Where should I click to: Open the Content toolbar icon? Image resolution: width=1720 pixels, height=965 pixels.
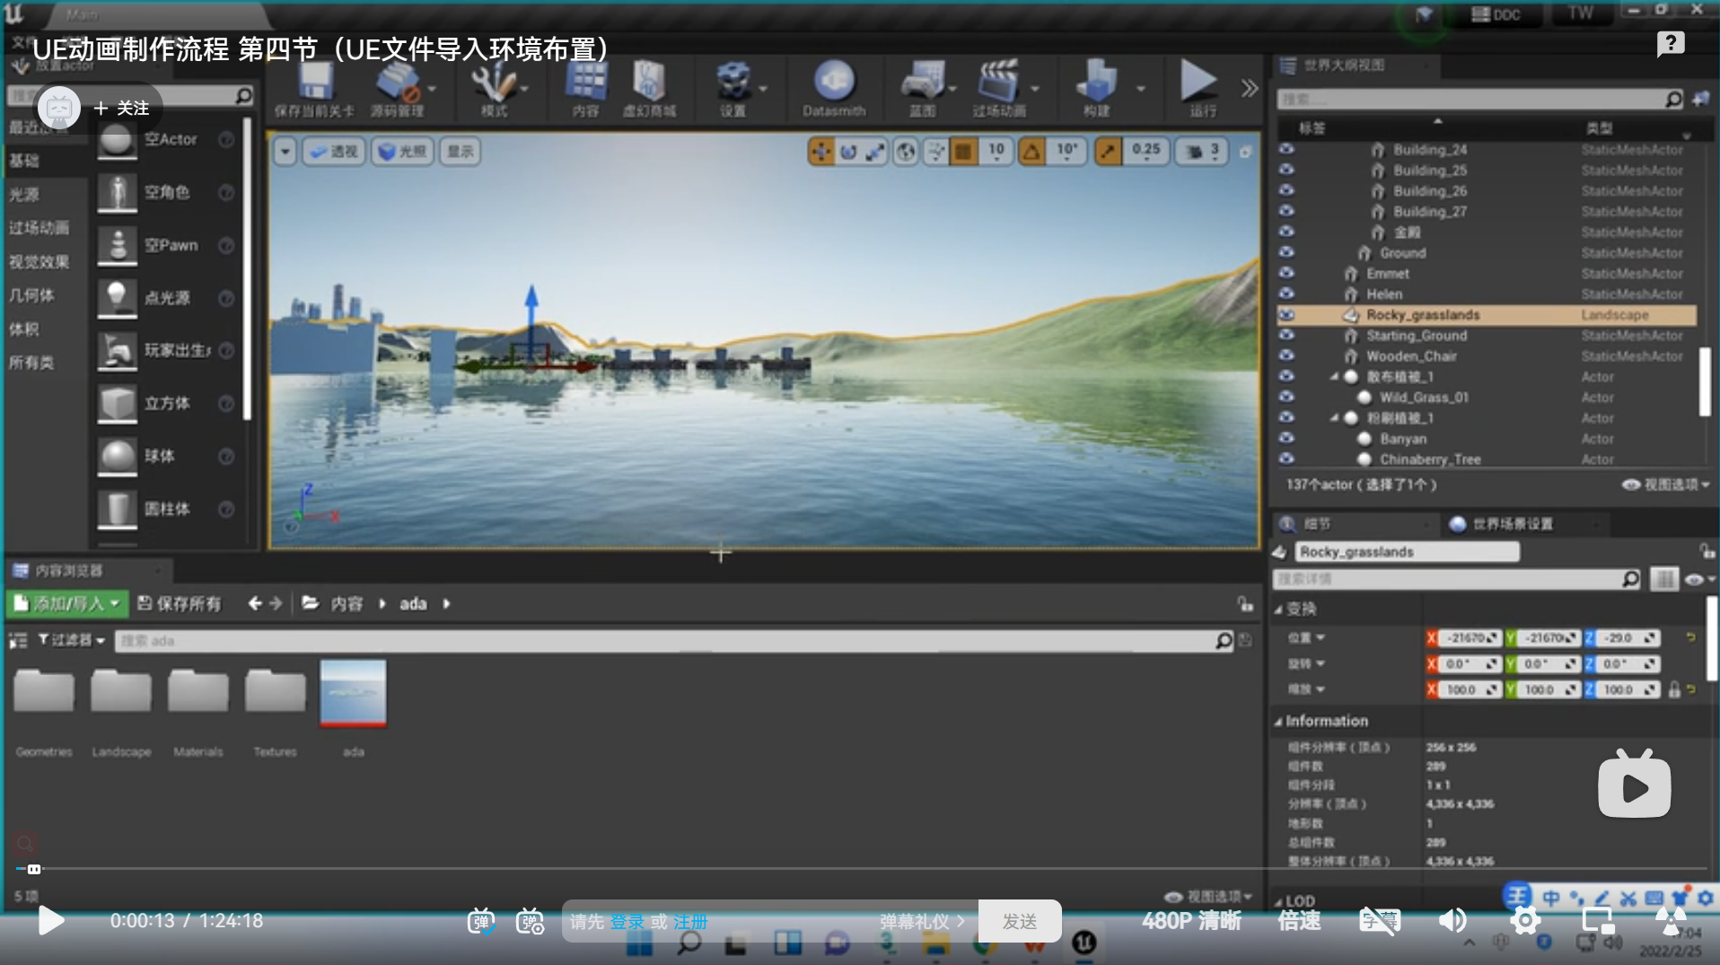pos(585,83)
